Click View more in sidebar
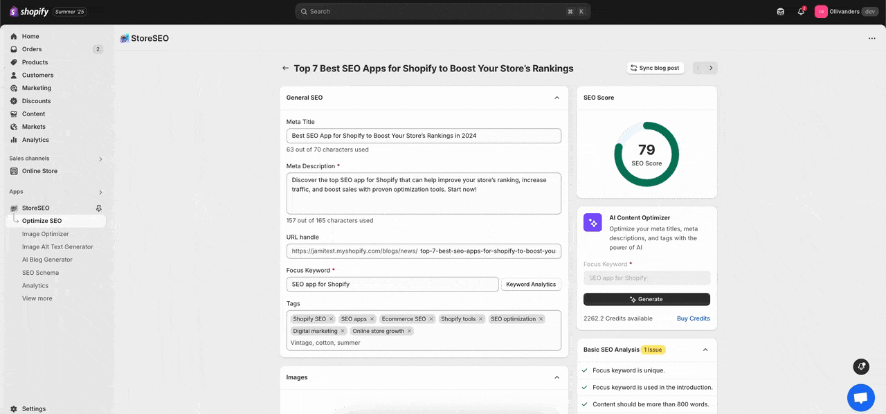This screenshot has width=886, height=414. pyautogui.click(x=37, y=298)
